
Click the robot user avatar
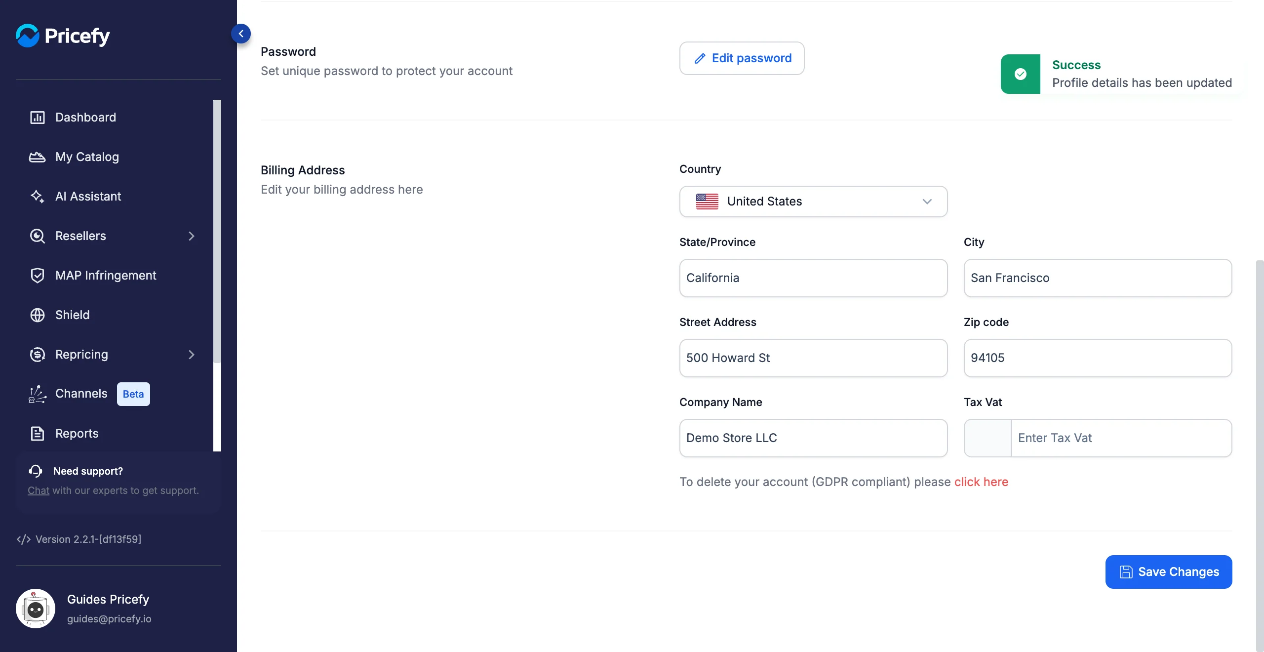pos(36,609)
